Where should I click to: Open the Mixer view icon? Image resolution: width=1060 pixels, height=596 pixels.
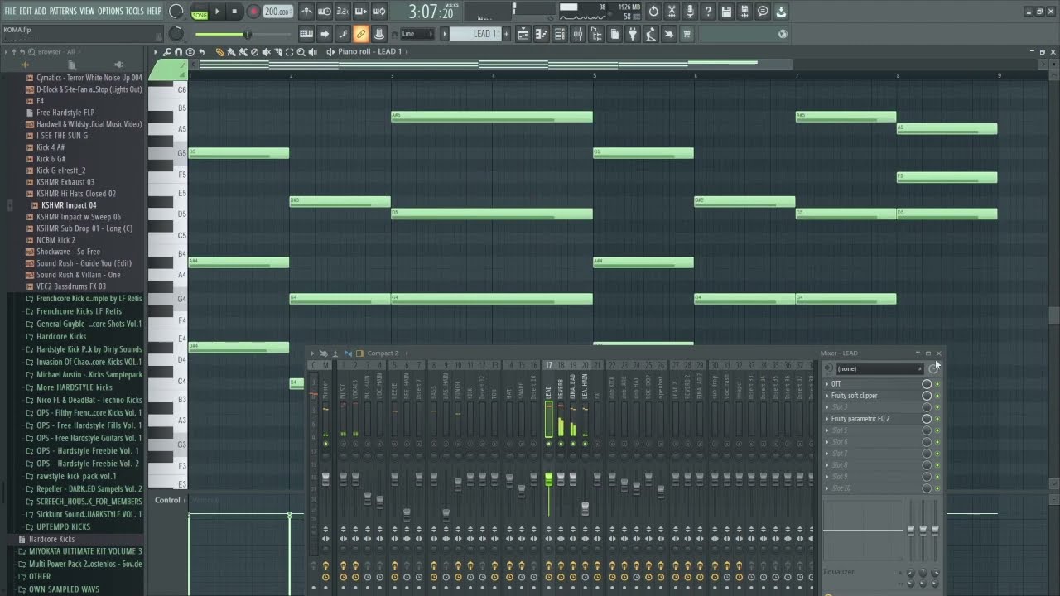578,34
